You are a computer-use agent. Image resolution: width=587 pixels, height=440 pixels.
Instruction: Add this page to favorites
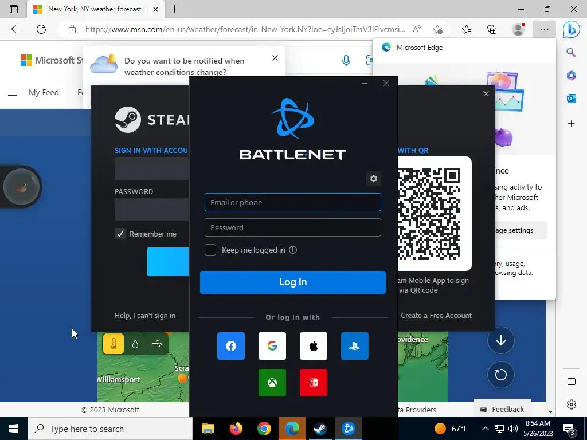tap(437, 29)
